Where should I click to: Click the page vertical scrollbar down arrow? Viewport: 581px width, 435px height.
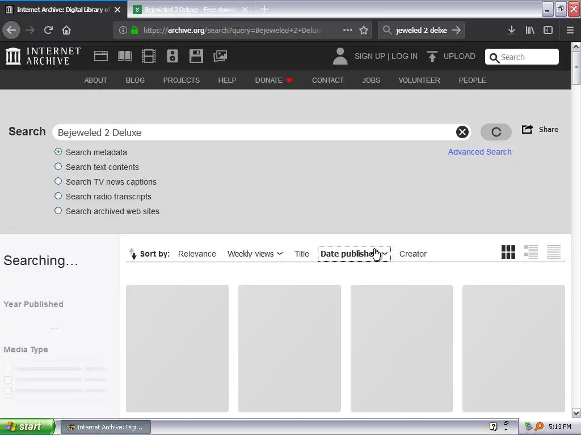click(576, 413)
